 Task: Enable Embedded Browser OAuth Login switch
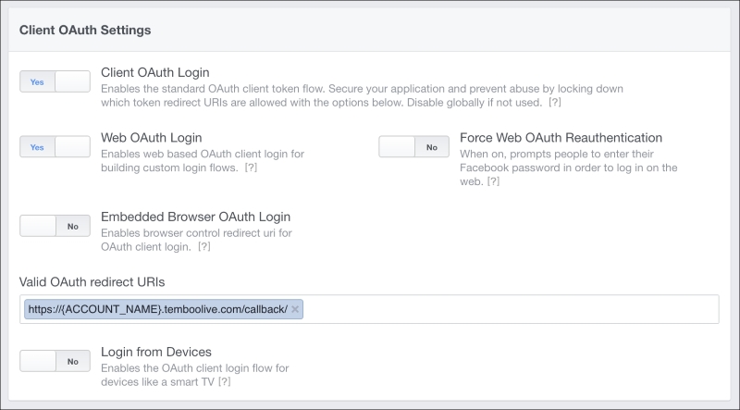pyautogui.click(x=55, y=226)
